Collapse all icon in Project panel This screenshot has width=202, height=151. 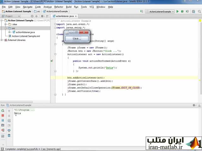coord(37,16)
